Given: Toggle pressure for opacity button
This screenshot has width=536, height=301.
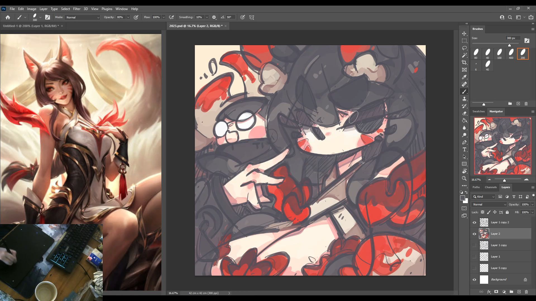Looking at the screenshot, I should click(136, 17).
